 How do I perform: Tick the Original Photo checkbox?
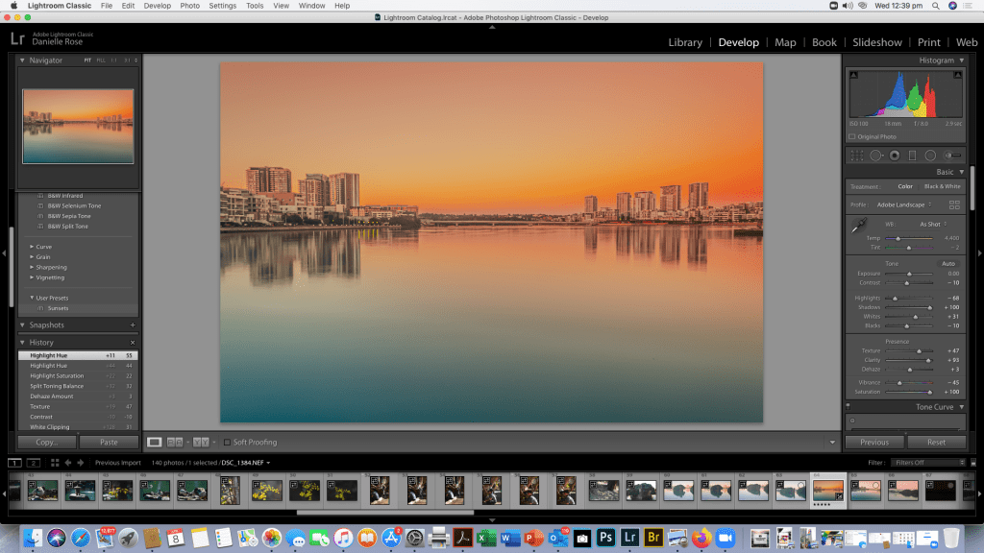(851, 136)
